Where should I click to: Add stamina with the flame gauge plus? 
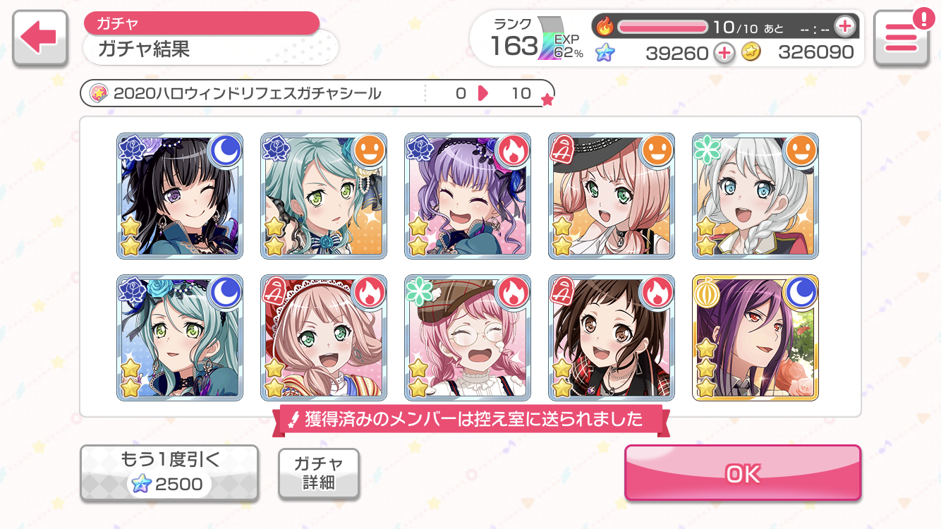coord(844,27)
